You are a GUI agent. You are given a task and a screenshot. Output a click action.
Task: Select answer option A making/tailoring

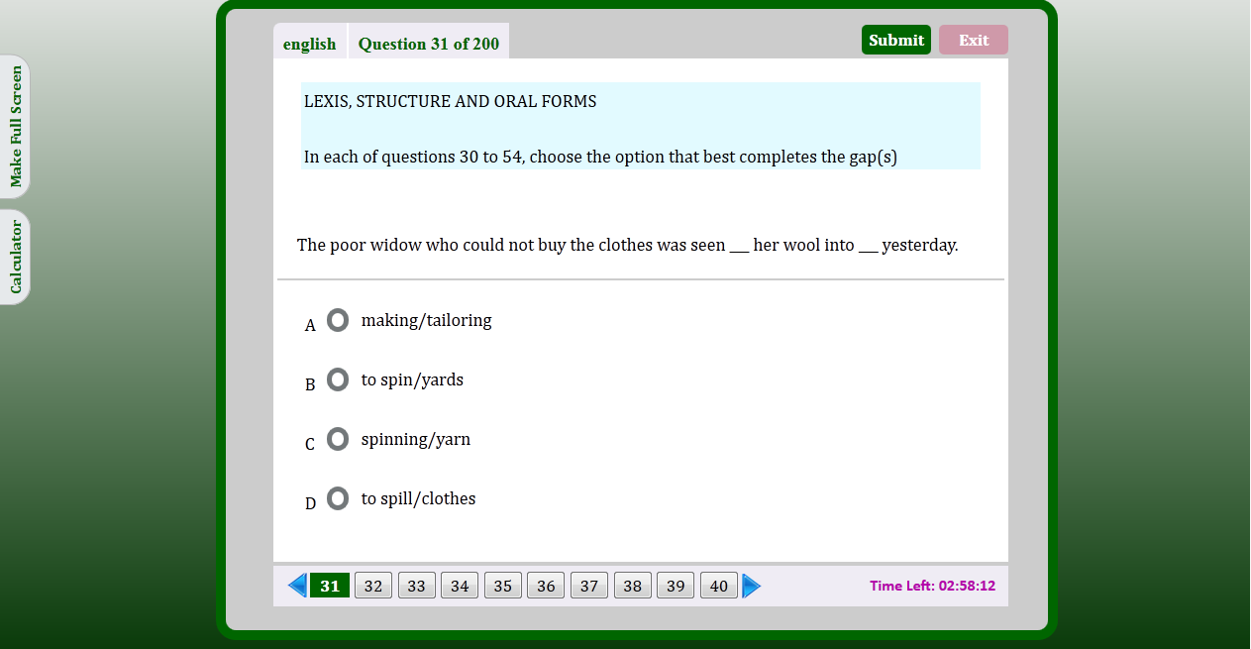338,320
